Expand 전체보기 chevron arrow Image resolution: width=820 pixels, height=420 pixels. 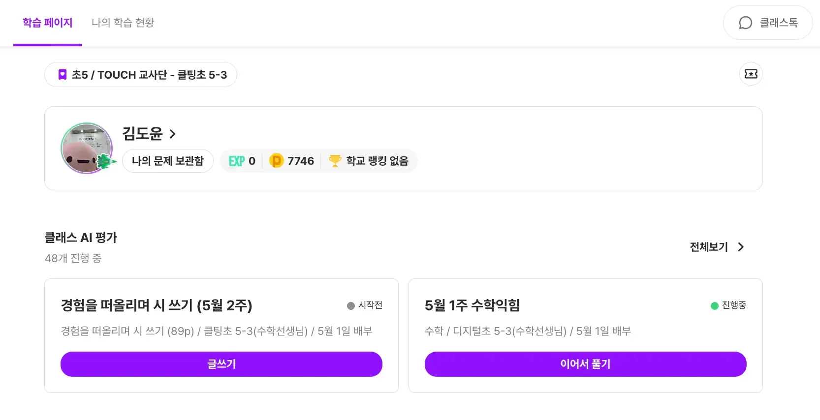click(741, 247)
